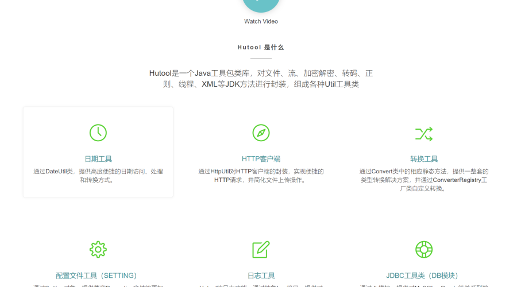Click the edit pencil icon for 日志工具

click(x=261, y=250)
